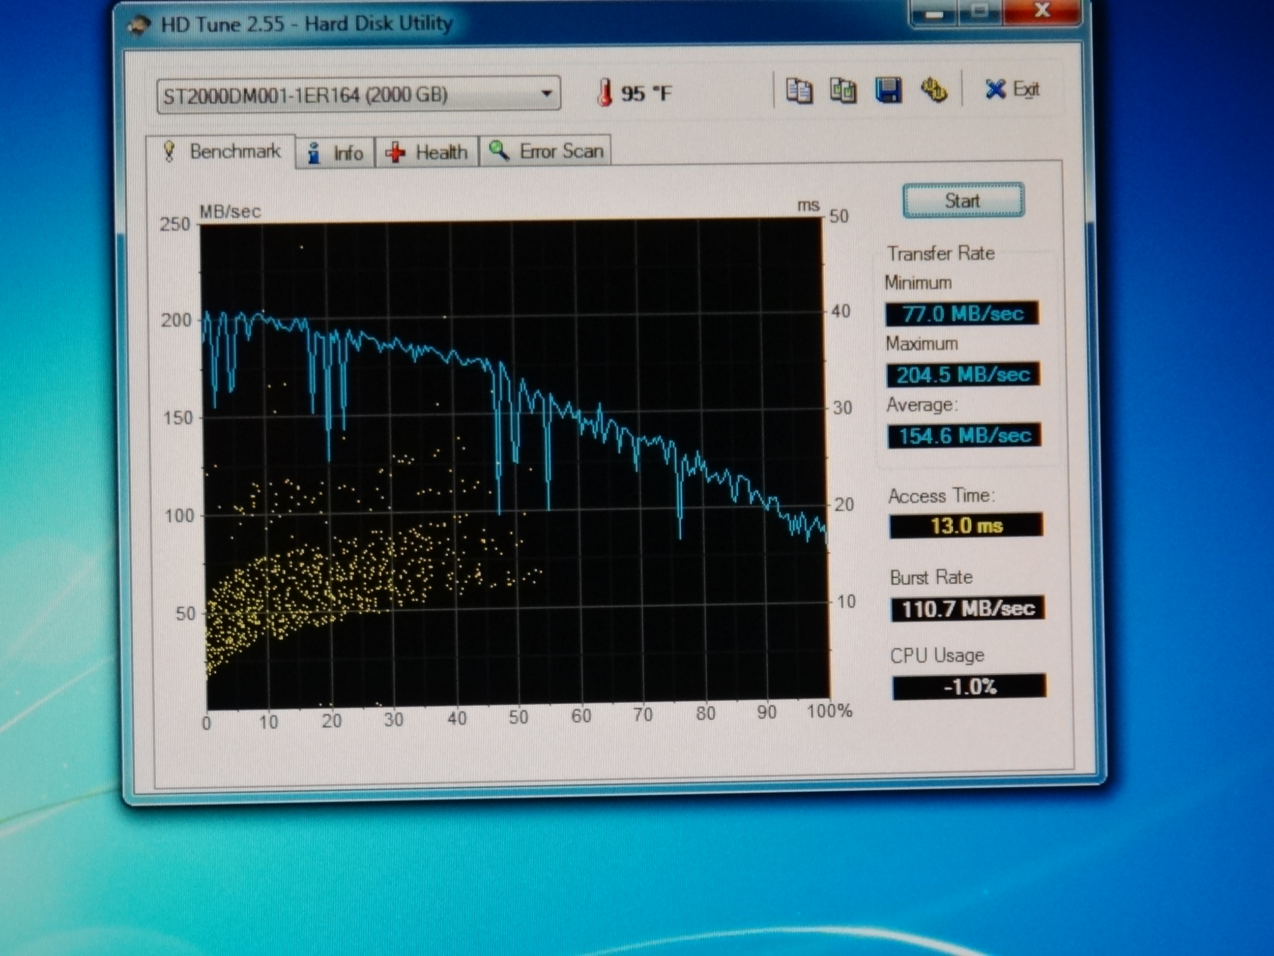Click the minimum 77.0 MB/sec value
This screenshot has height=956, width=1274.
[962, 313]
